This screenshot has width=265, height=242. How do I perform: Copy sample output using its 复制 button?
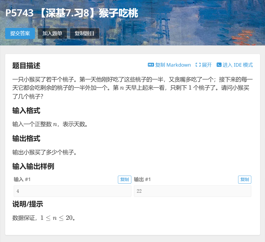tap(245, 179)
